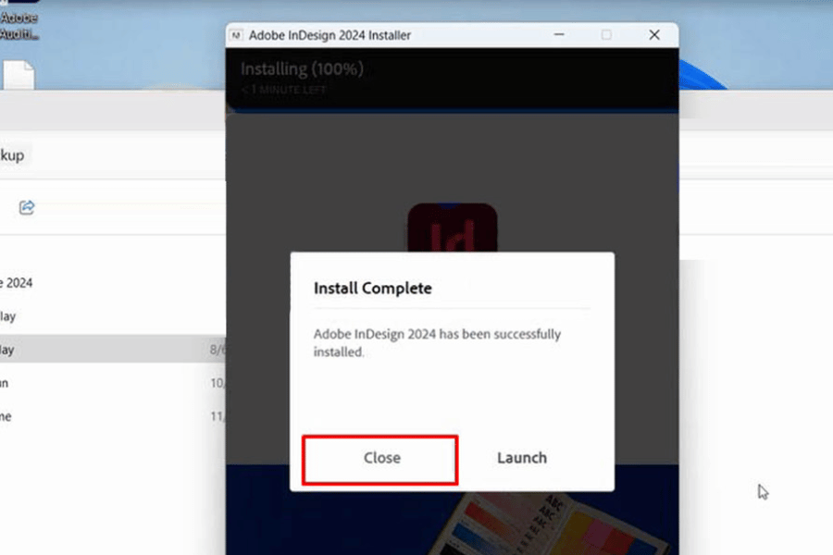Select the blank file icon on the desktop
The image size is (833, 555).
(18, 76)
